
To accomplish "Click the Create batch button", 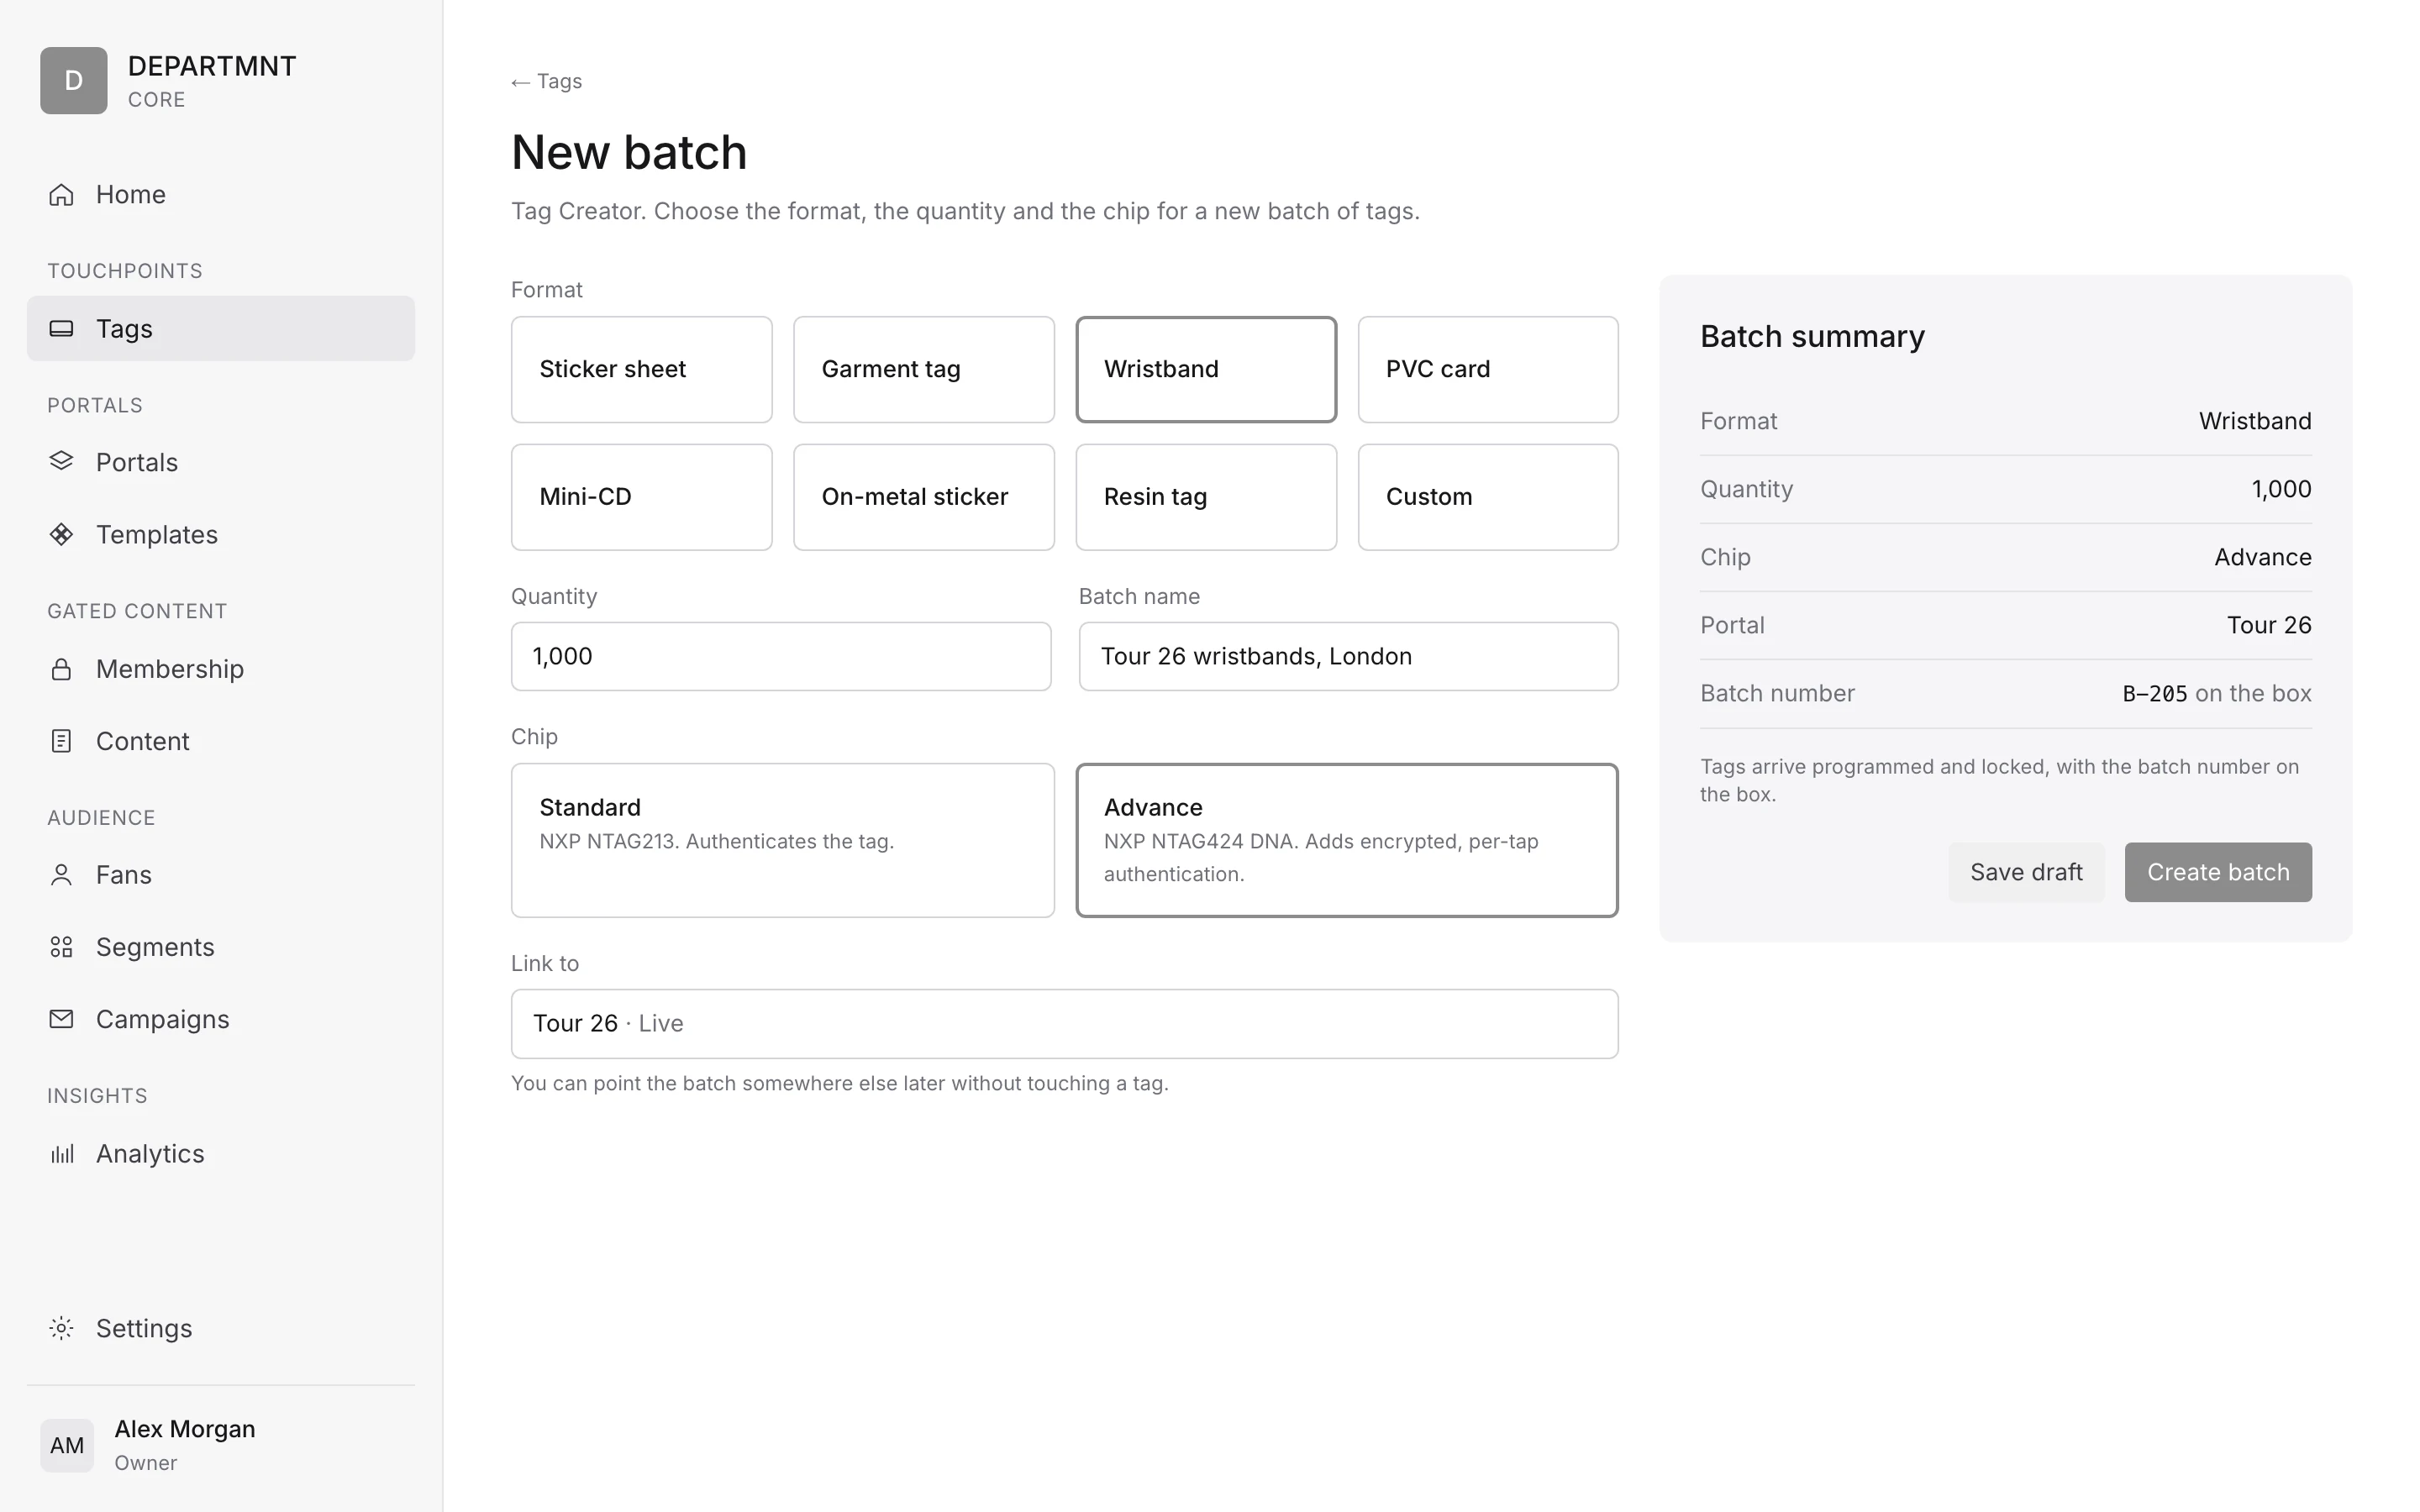I will pos(2218,872).
